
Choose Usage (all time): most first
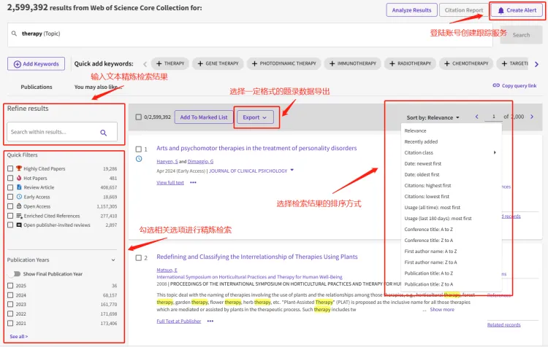point(432,208)
